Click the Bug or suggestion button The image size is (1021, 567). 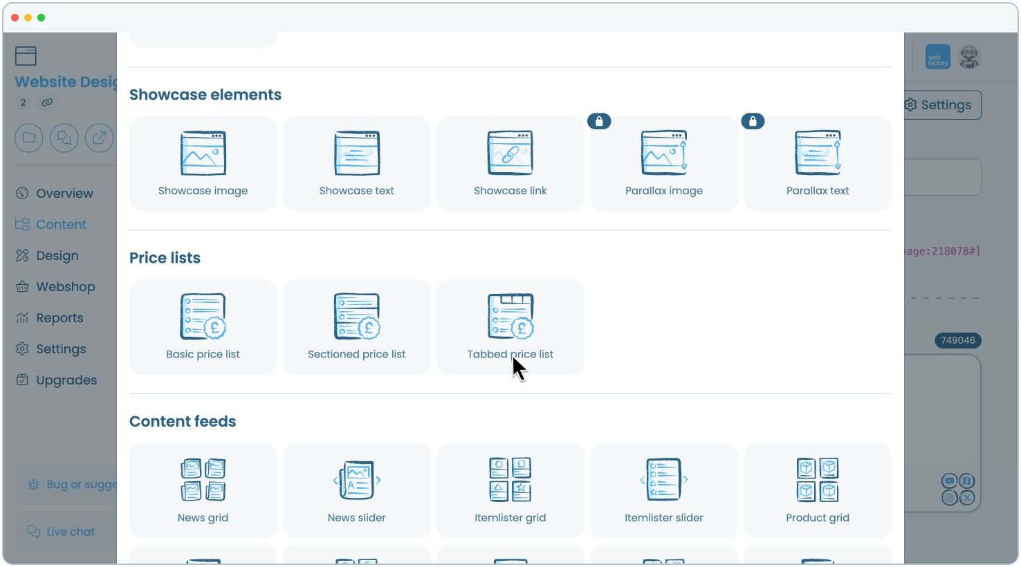coord(66,485)
